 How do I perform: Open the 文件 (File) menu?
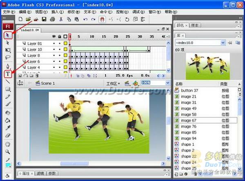click(x=9, y=12)
